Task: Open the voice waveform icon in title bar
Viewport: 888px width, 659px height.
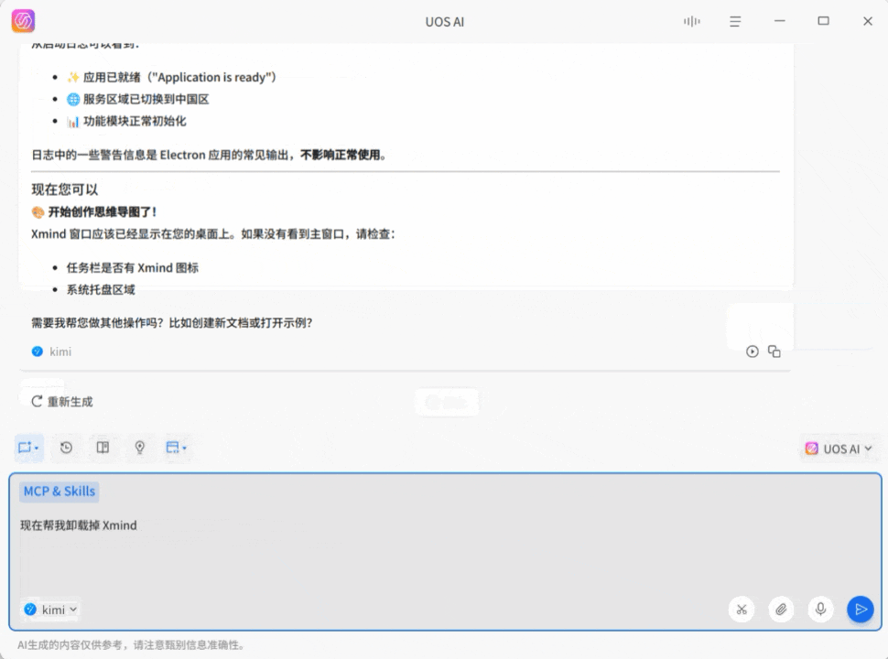Action: click(x=691, y=22)
